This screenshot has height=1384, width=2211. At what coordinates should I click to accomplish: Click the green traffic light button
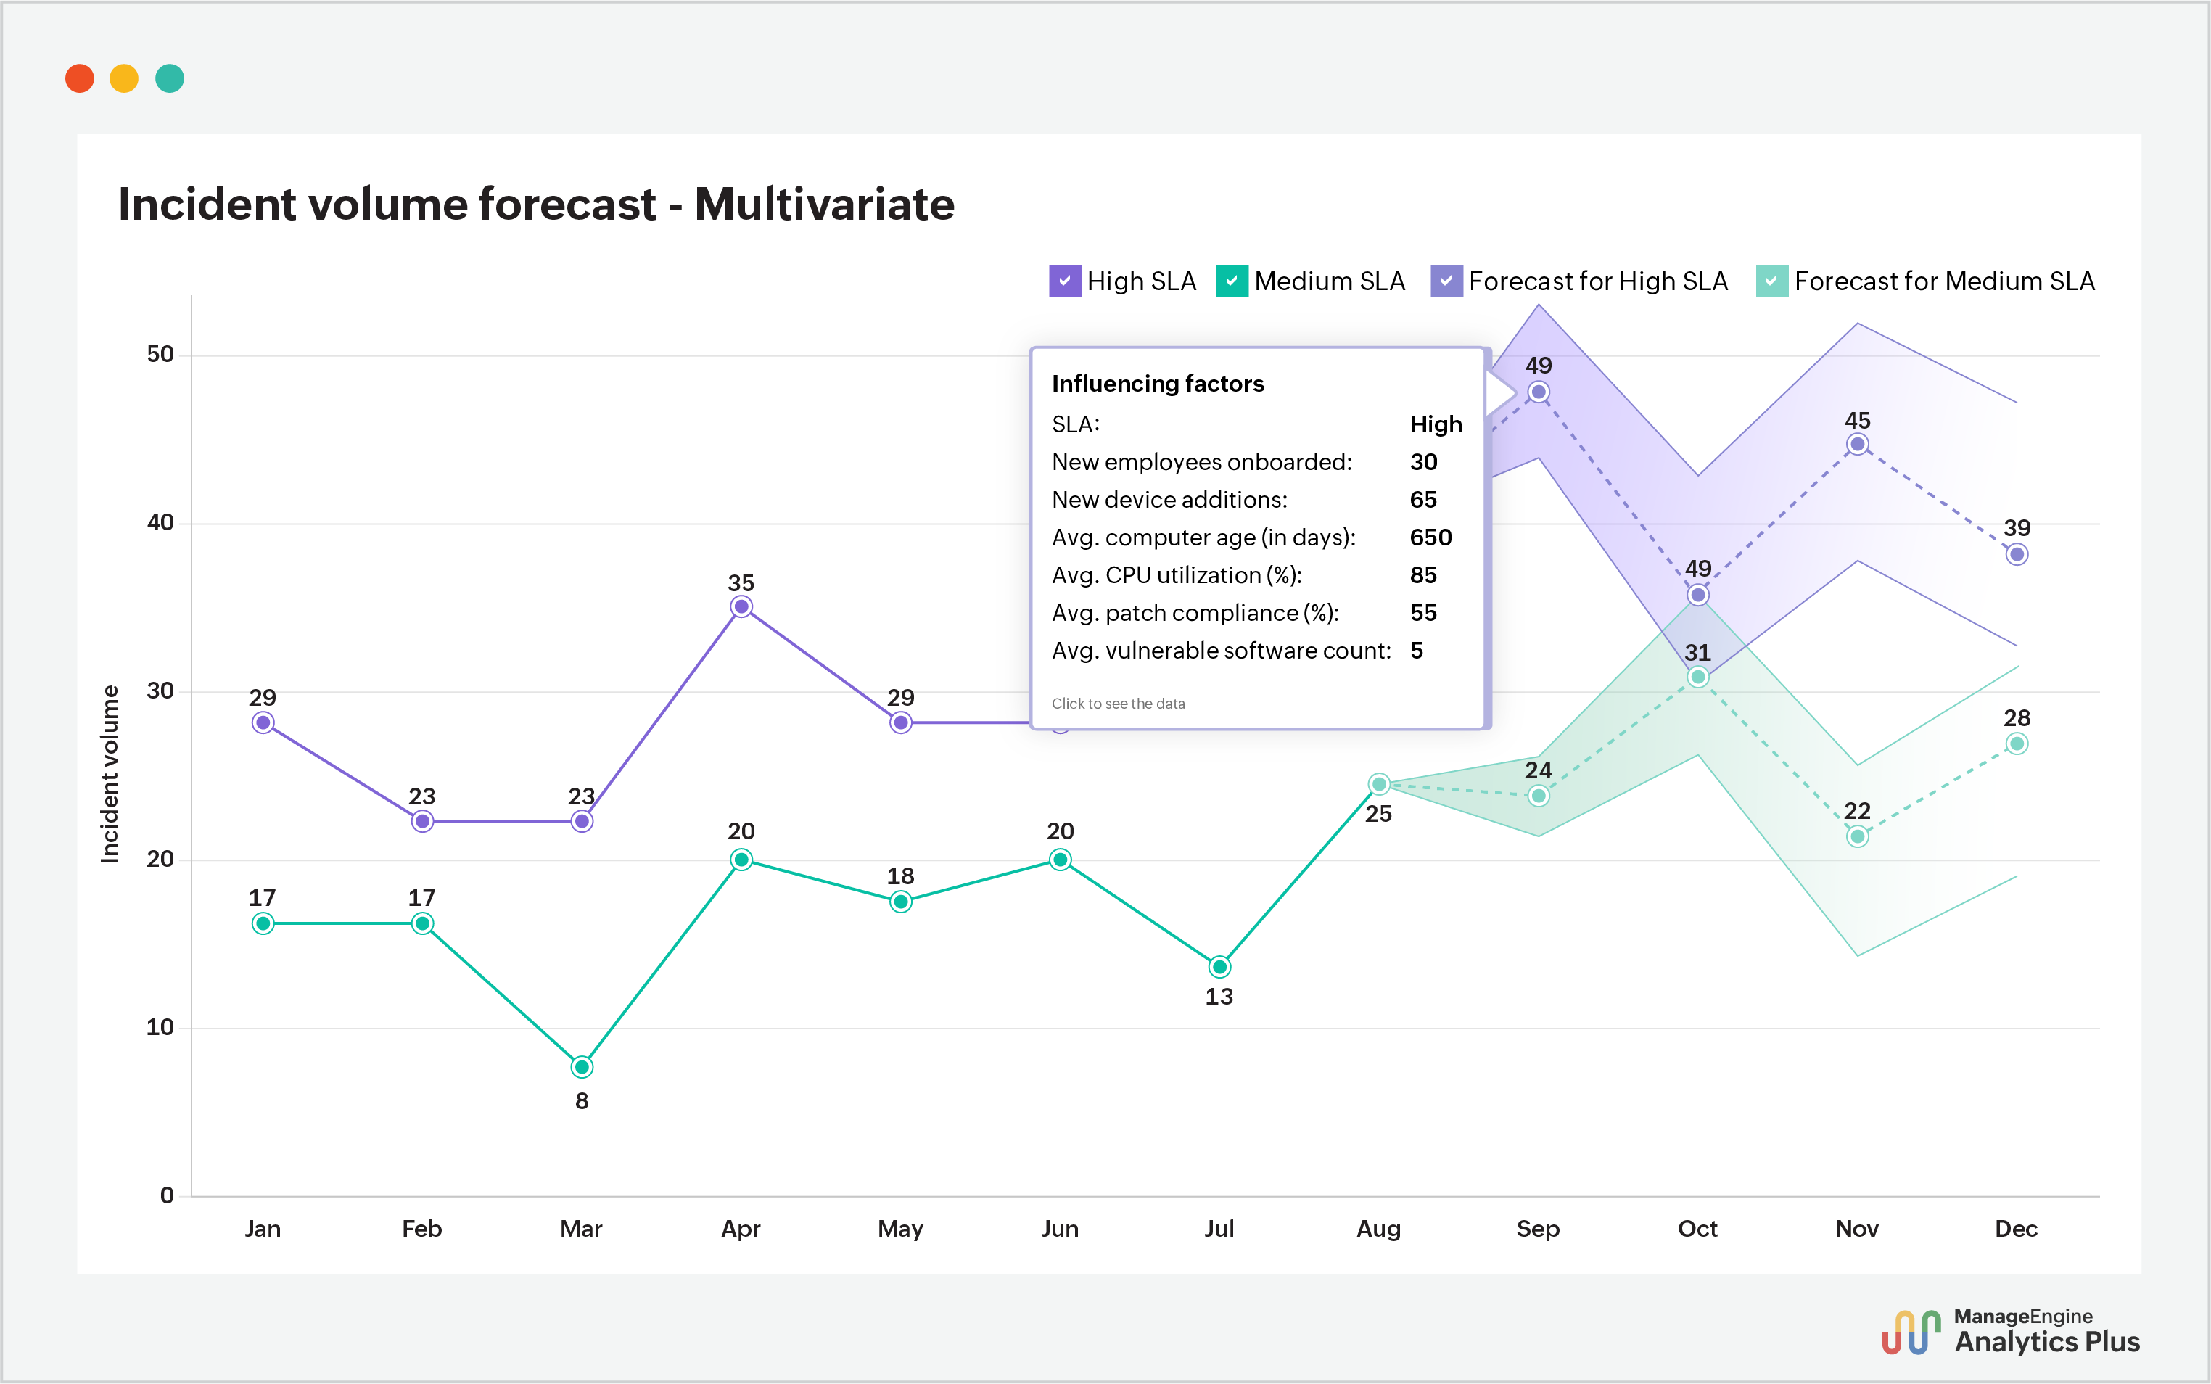click(170, 79)
